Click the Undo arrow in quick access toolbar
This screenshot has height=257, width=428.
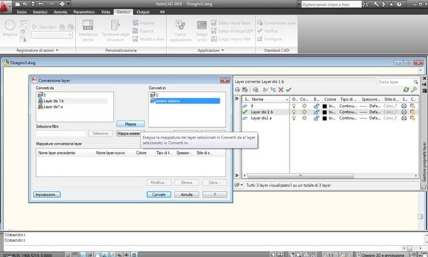tap(41, 4)
